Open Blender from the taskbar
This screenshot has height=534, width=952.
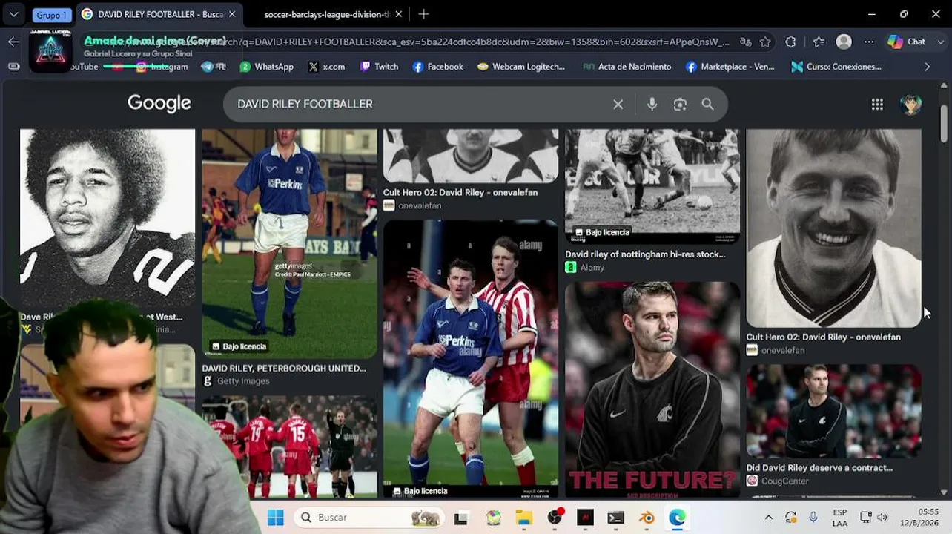pos(647,518)
